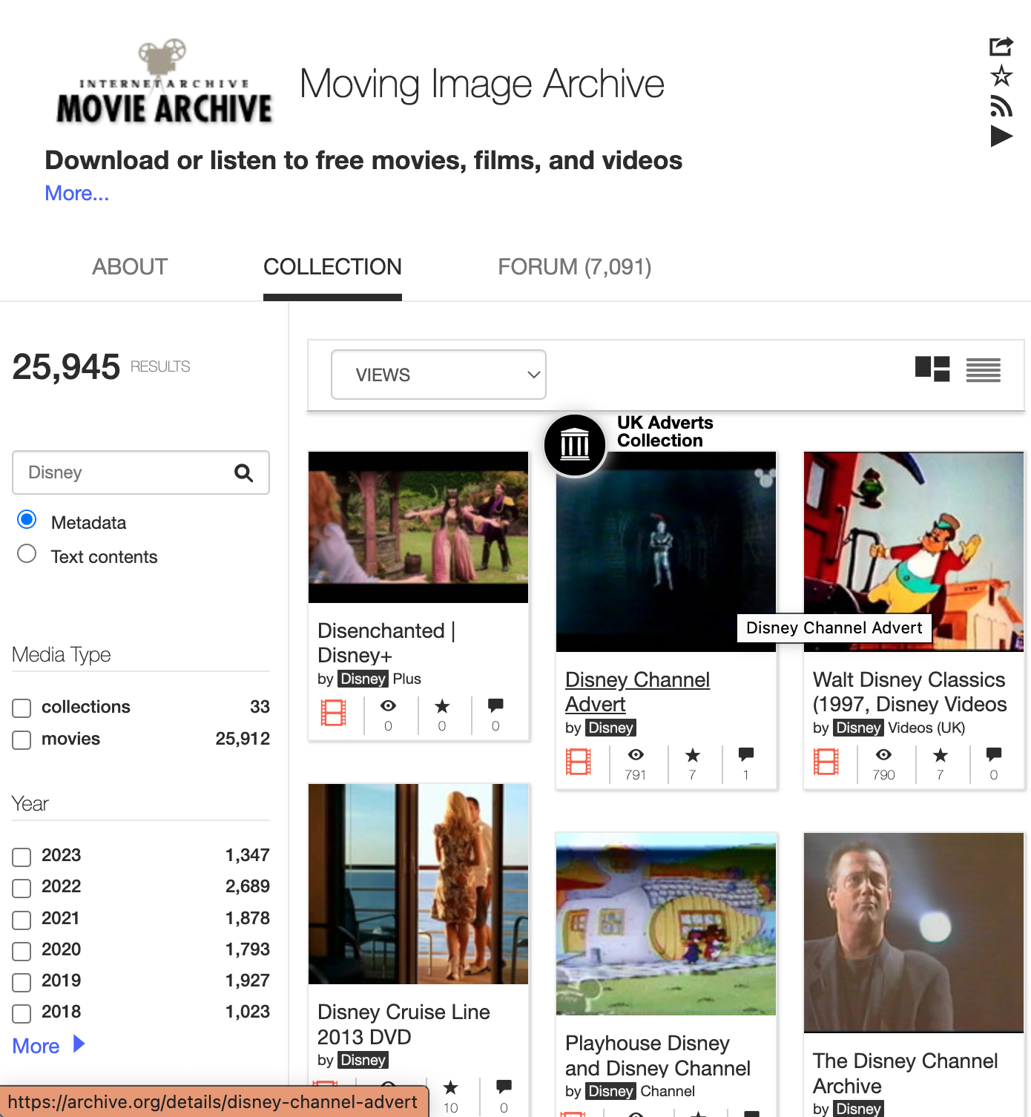Click comment icon on Walt Disney Classics card
The height and width of the screenshot is (1117, 1031).
point(994,754)
